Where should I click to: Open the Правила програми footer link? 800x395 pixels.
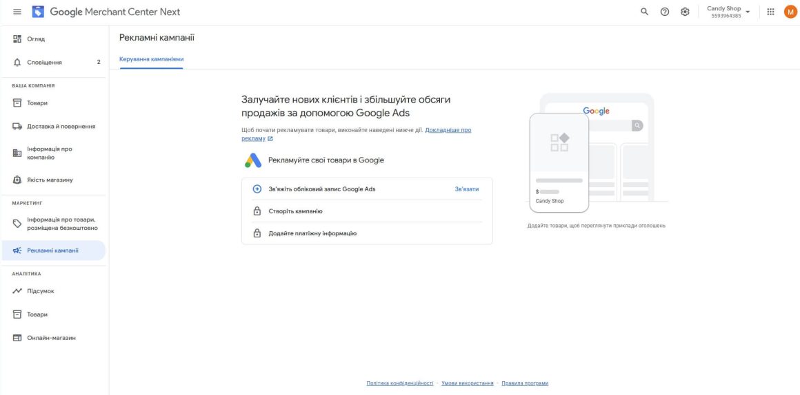pos(525,383)
